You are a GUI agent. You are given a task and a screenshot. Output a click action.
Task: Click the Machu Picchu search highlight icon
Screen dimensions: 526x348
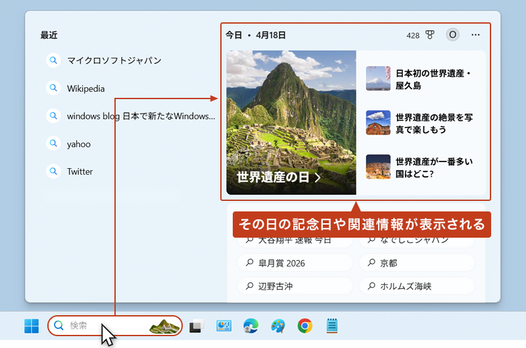click(x=164, y=326)
